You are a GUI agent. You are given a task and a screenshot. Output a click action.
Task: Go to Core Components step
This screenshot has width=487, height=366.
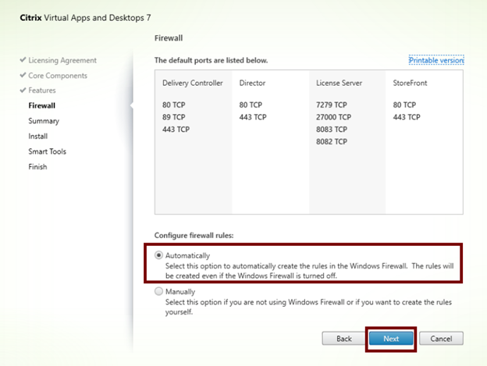58,76
